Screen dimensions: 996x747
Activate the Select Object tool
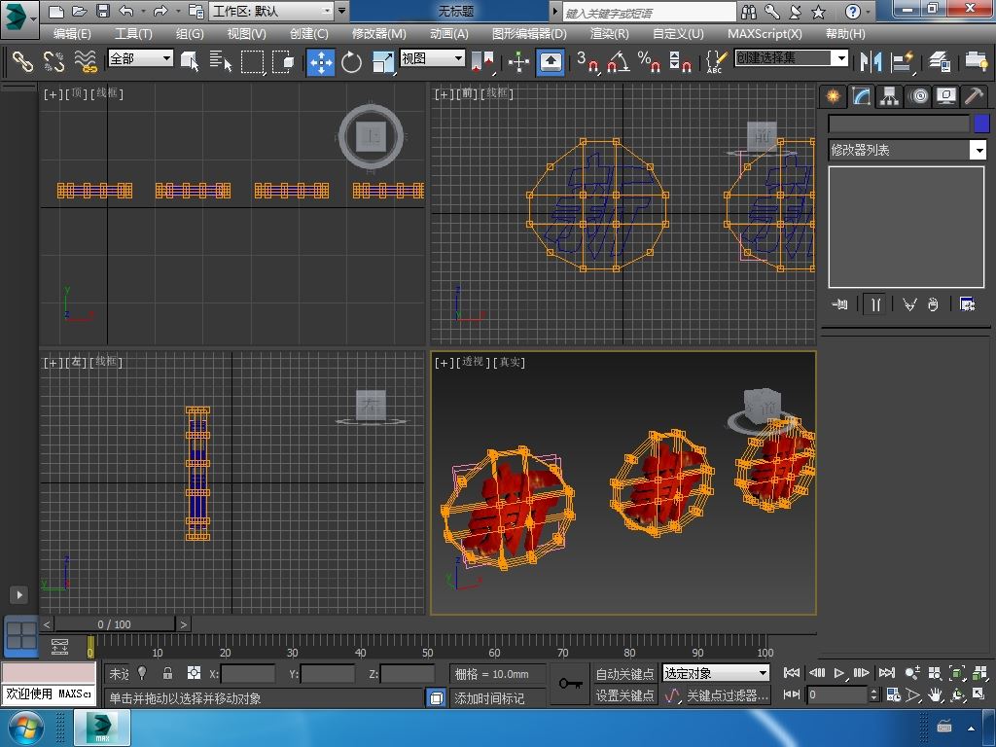click(190, 61)
